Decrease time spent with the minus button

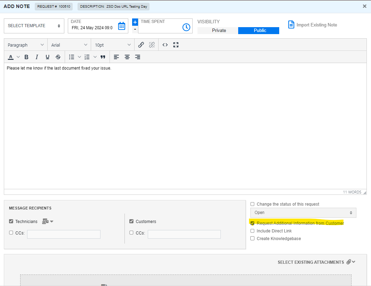pos(135,29)
